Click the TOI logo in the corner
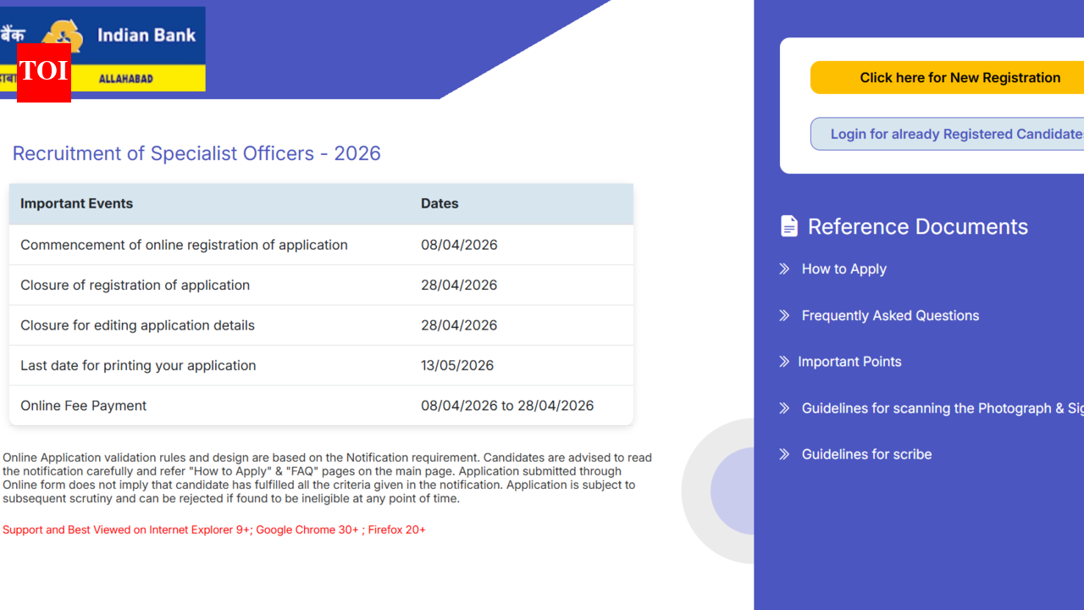 [x=42, y=75]
